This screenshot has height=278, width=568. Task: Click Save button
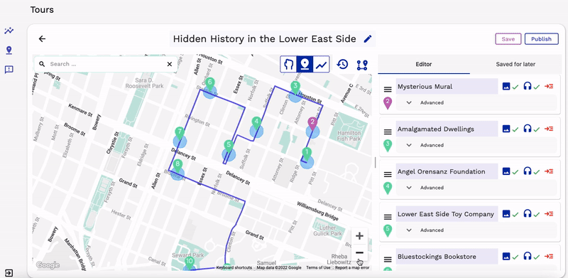tap(508, 39)
